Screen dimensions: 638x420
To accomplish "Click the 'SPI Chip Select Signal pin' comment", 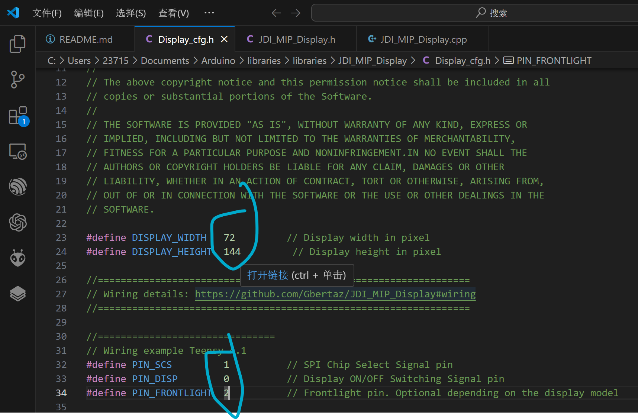I will click(370, 365).
